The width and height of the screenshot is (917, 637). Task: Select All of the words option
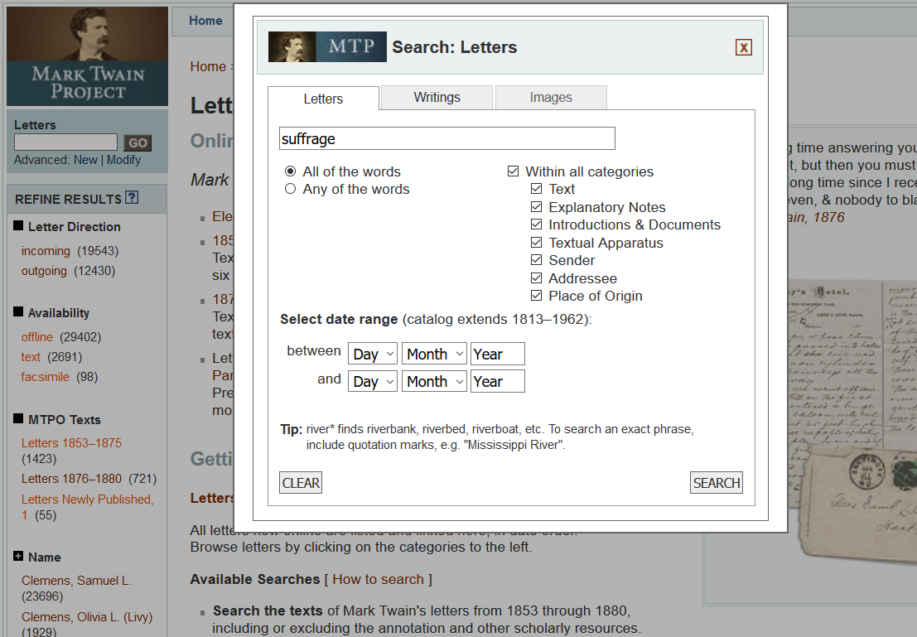tap(290, 171)
